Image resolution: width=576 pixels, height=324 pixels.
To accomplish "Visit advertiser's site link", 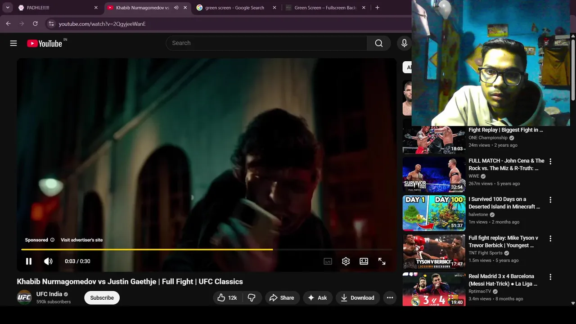I will [82, 240].
